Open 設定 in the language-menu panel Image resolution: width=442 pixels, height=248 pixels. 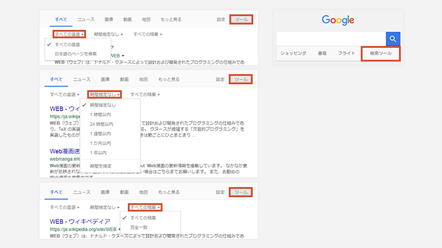(221, 20)
